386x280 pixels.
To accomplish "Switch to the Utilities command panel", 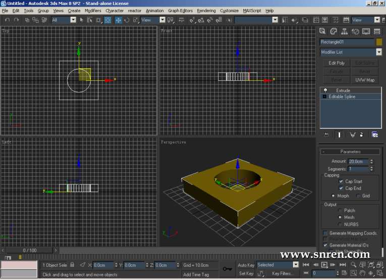I will pos(377,31).
